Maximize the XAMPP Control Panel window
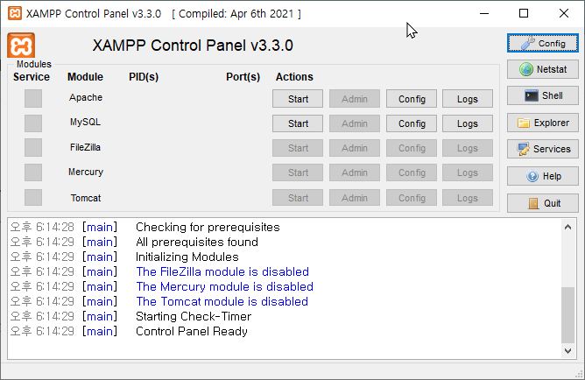Screen dimensions: 585x380 (524, 13)
